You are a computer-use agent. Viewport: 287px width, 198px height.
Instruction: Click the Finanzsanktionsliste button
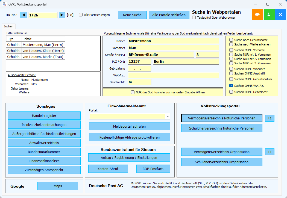(x=44, y=161)
